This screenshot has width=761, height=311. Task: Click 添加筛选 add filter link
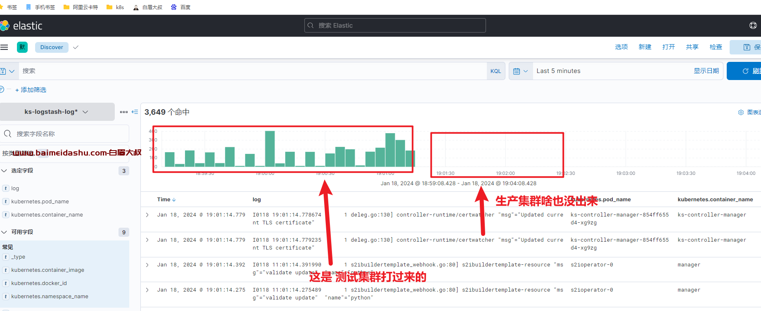tap(31, 90)
